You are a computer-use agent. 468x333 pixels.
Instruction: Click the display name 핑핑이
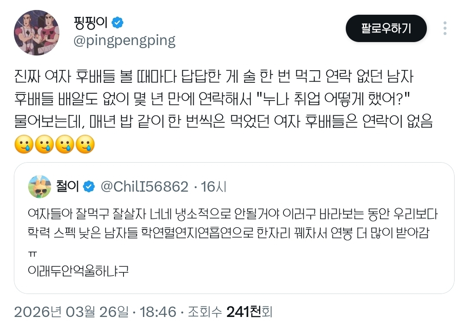tap(91, 23)
